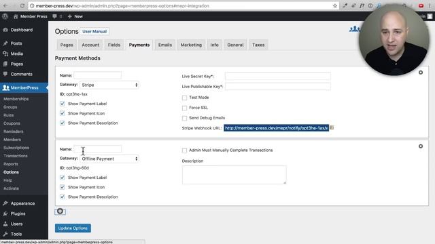
Task: Switch to the Emails tab
Action: [165, 45]
